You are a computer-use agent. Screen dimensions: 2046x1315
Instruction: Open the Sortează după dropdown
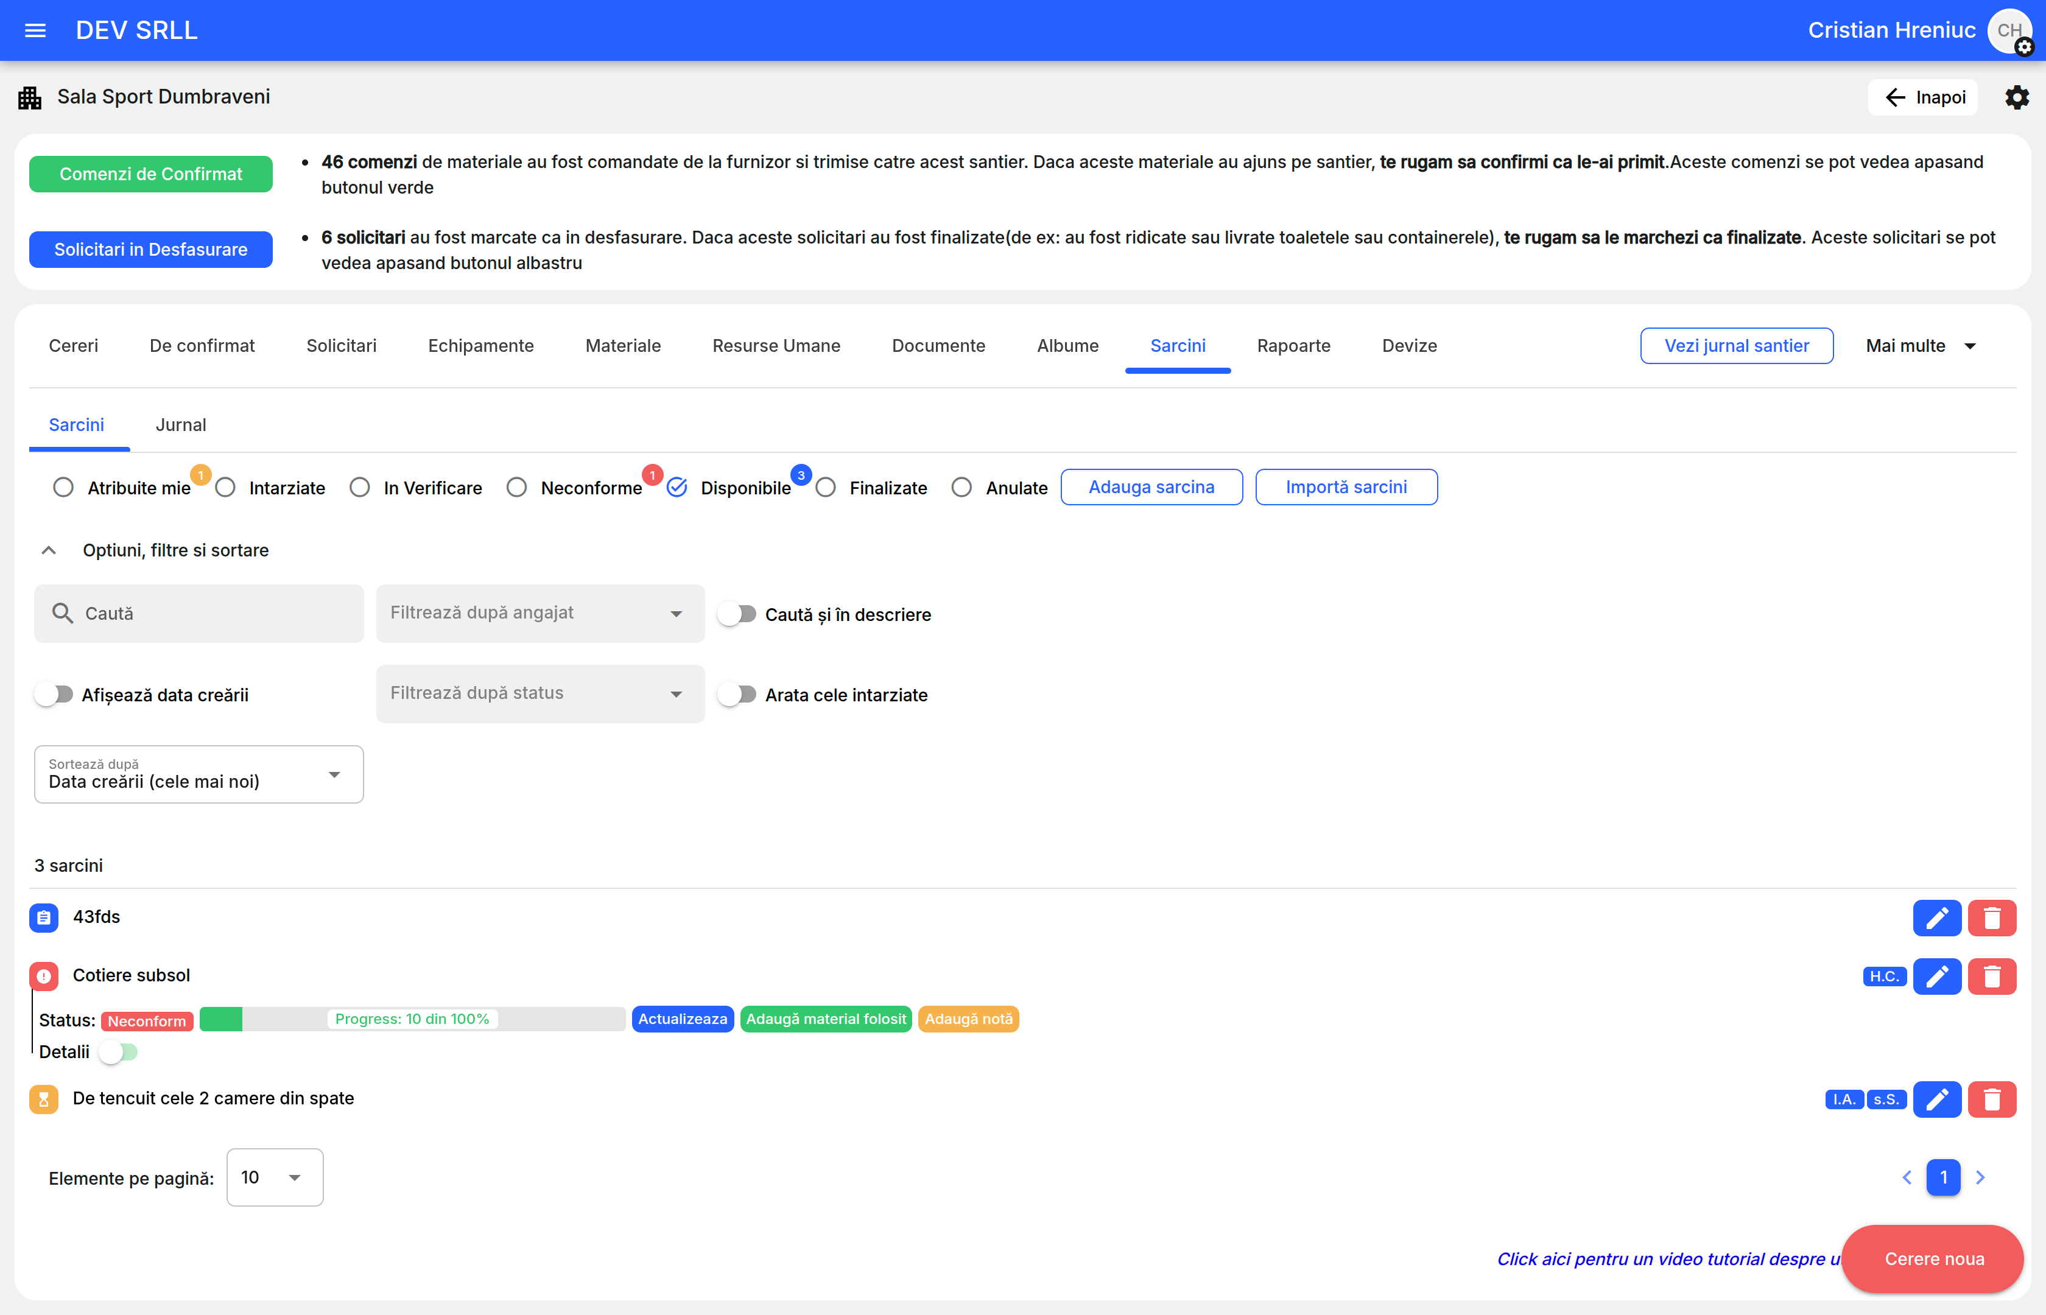(x=198, y=774)
